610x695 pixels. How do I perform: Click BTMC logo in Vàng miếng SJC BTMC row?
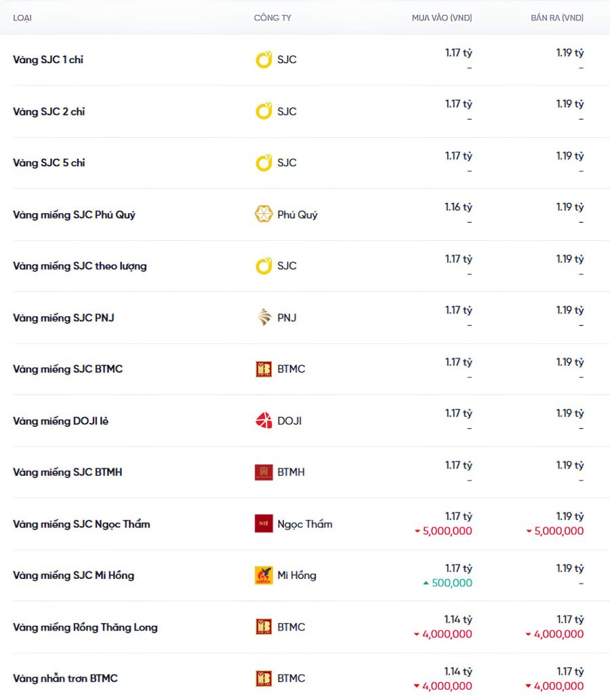264,369
